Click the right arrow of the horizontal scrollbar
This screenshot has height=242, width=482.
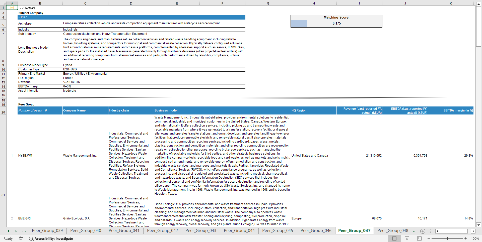tap(473, 231)
